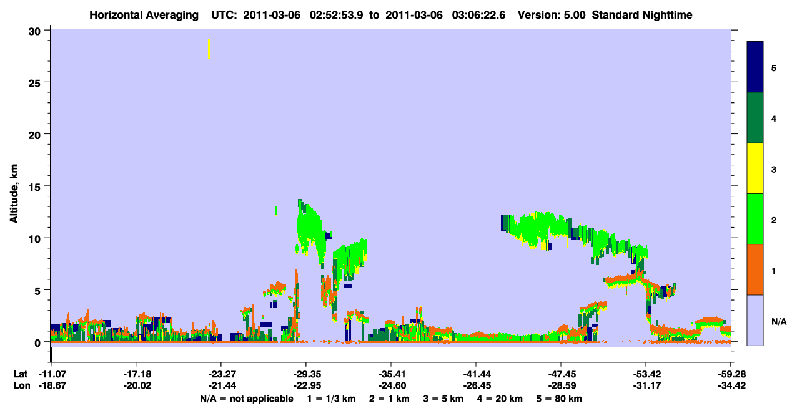Click the orange color bar segment 1
The image size is (812, 416).
755,269
